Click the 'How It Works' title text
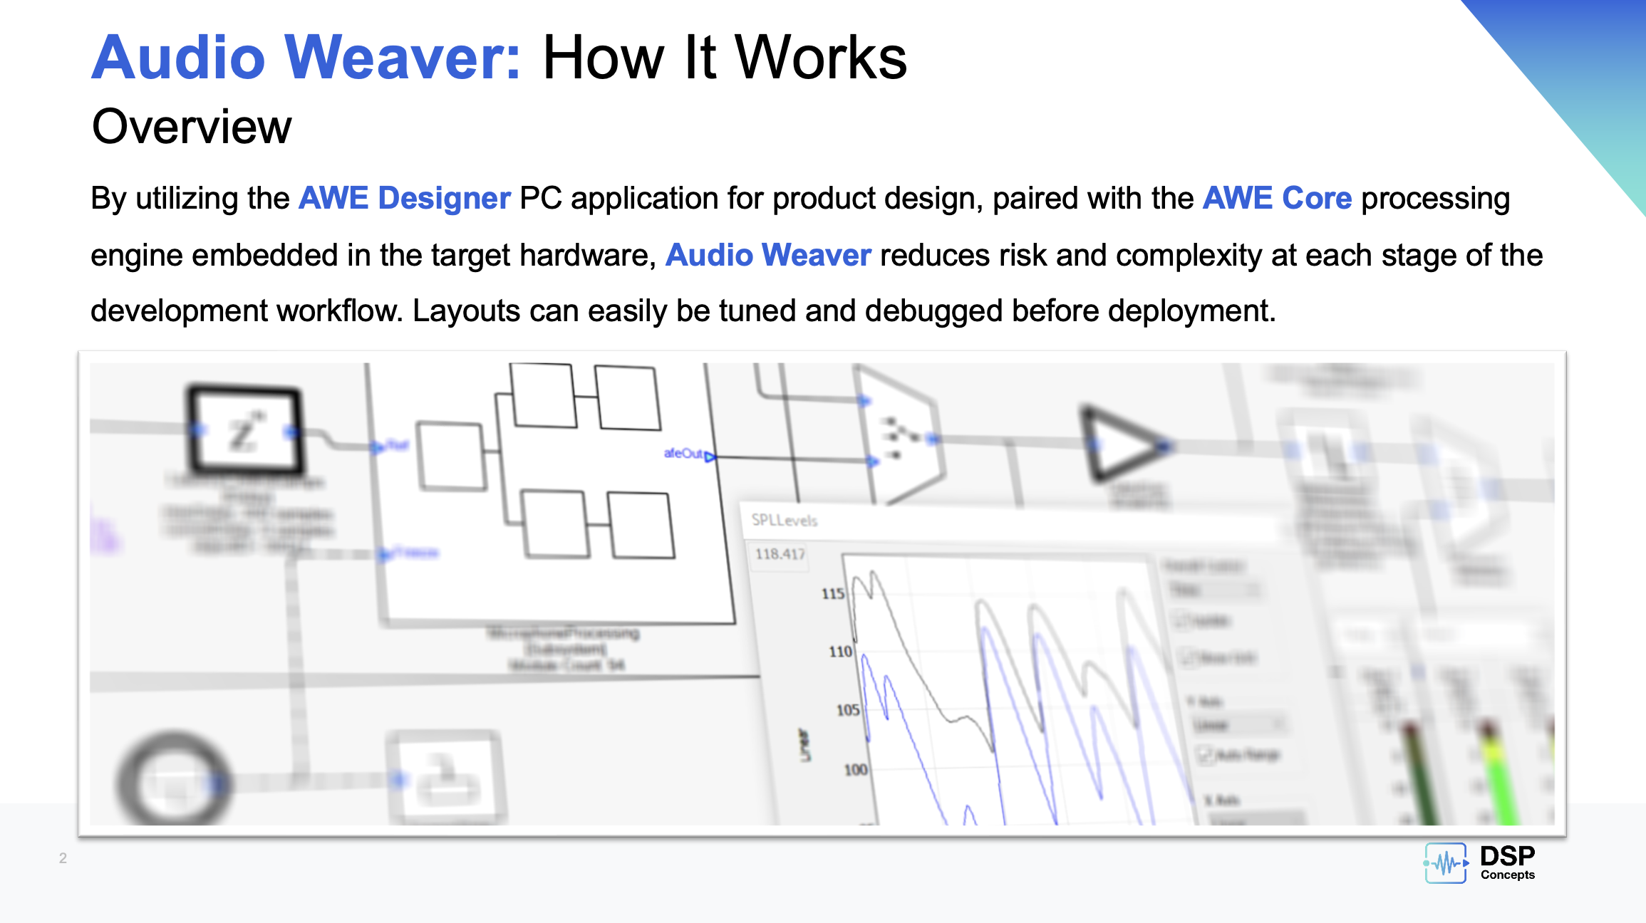1646x923 pixels. point(725,57)
